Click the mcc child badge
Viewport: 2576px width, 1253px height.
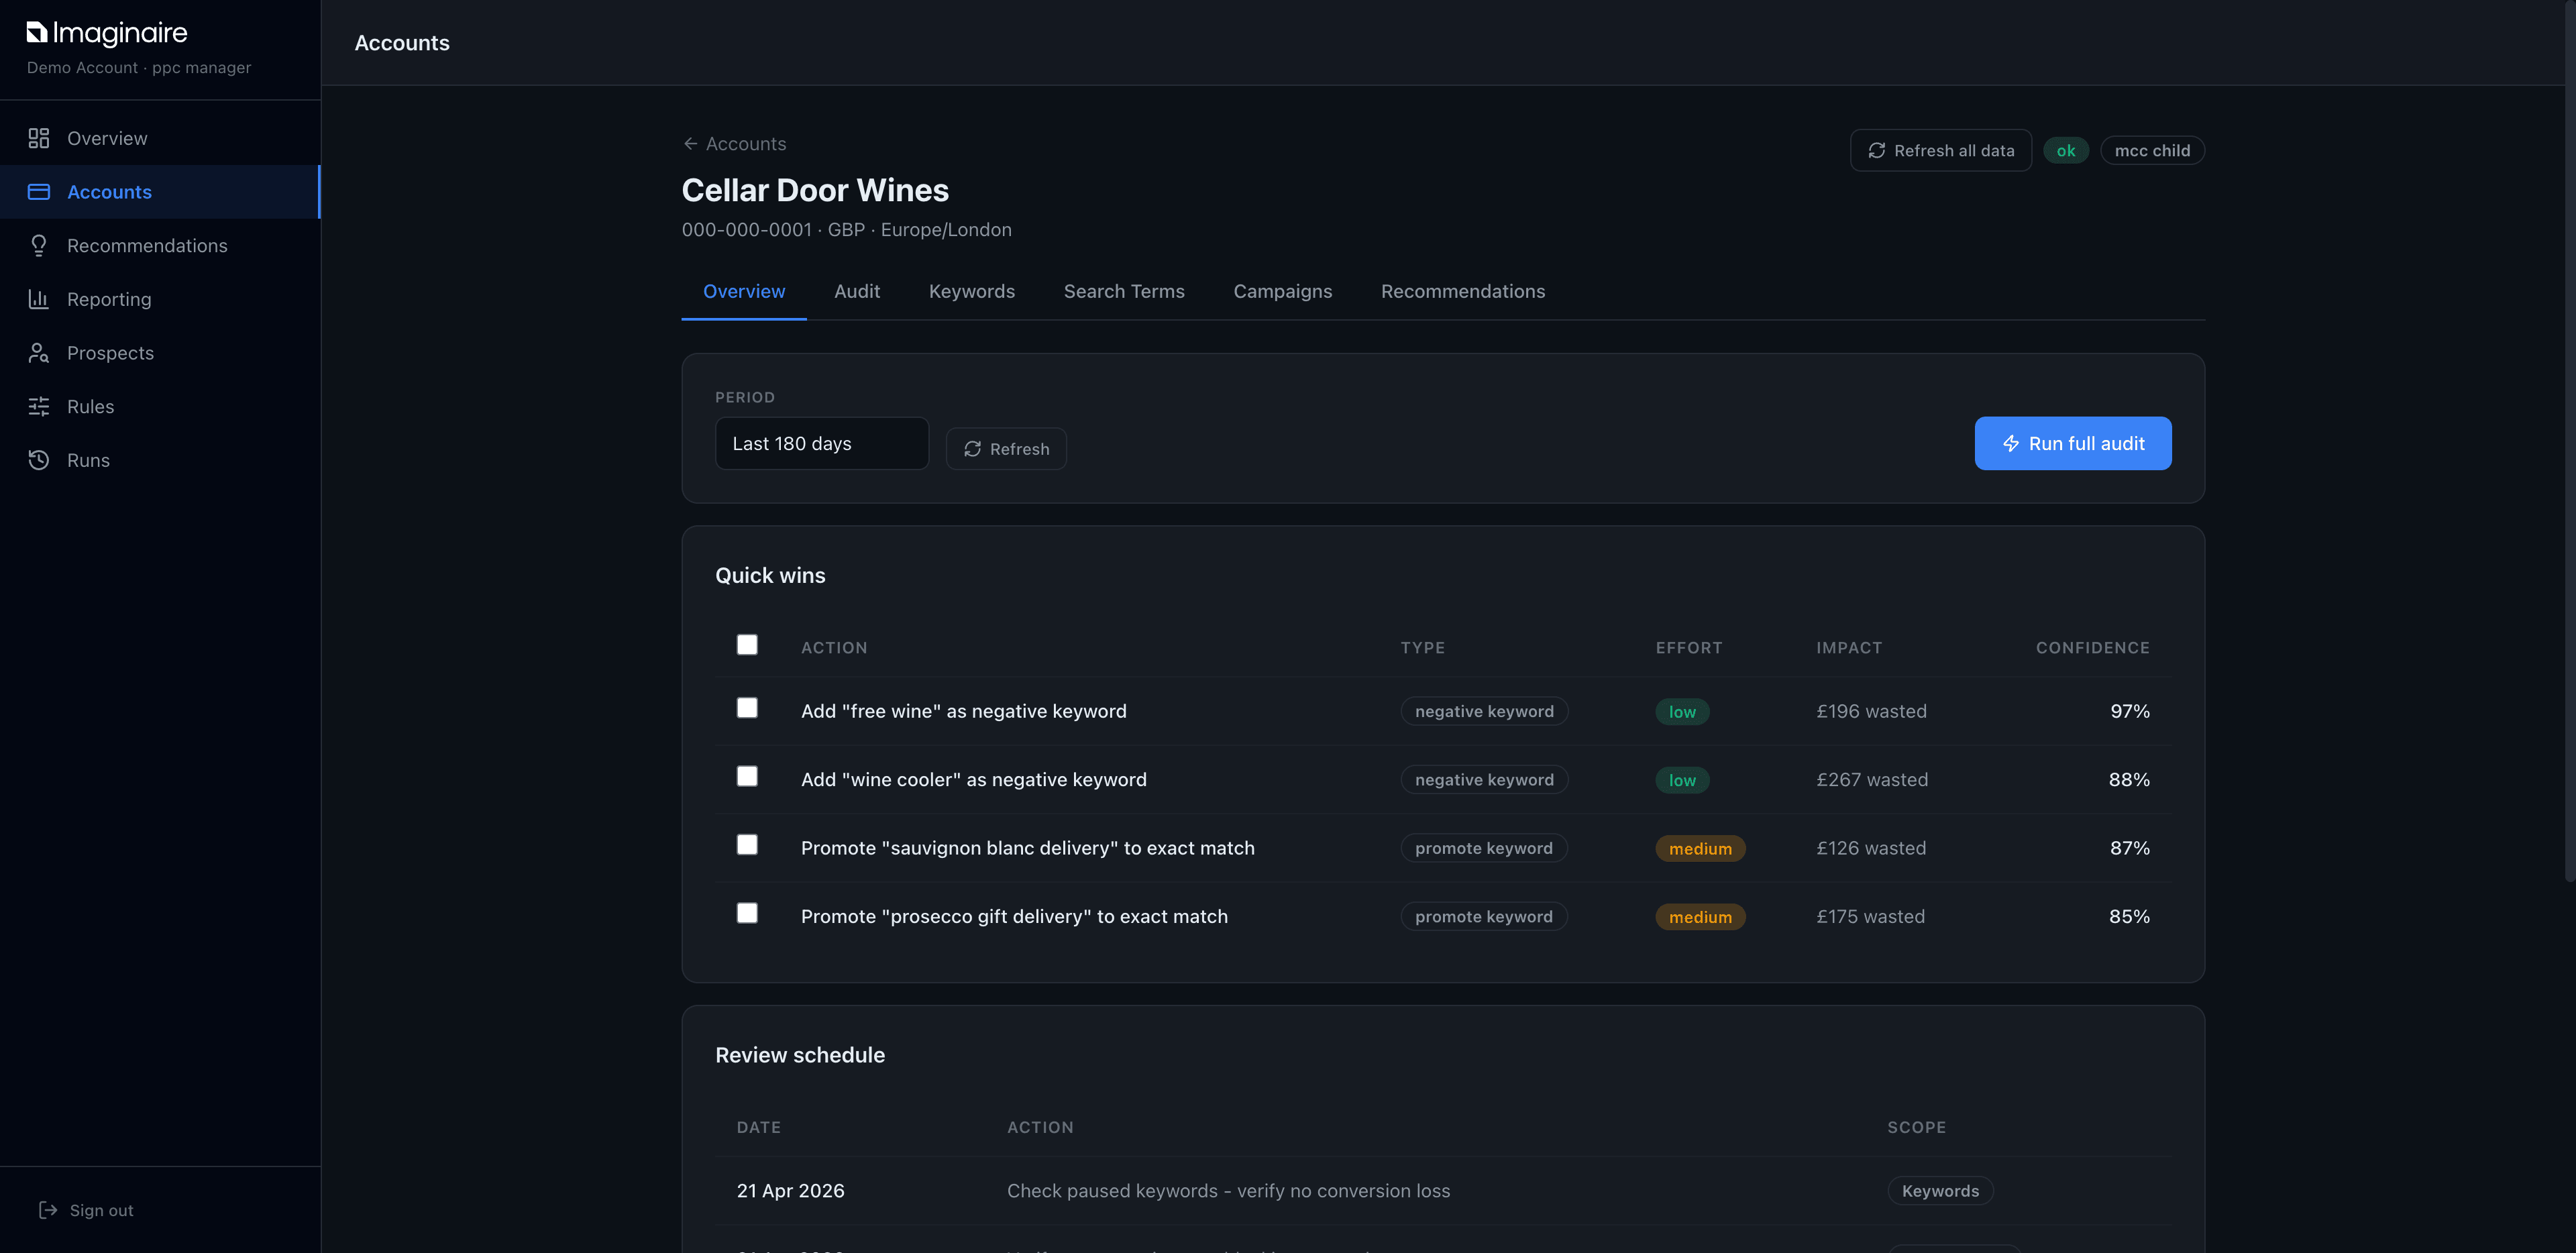pos(2152,150)
